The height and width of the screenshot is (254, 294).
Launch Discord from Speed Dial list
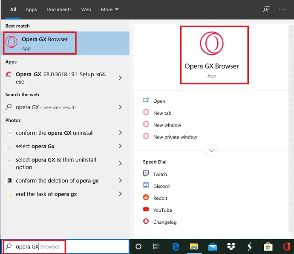(x=161, y=186)
